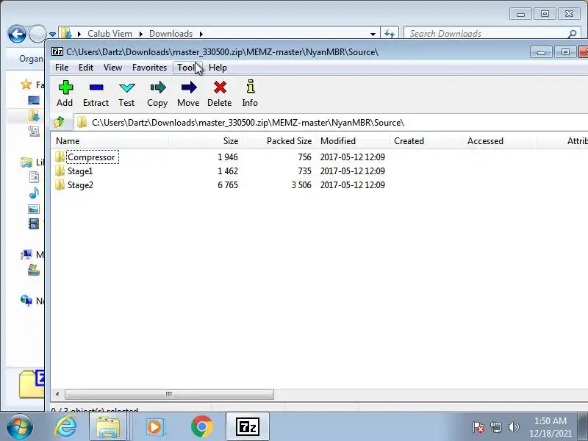Select Downloads icon in Explorer sidebar
The height and width of the screenshot is (441, 588).
(34, 115)
